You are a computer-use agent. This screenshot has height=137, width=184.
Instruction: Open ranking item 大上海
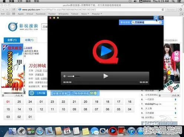point(148,109)
